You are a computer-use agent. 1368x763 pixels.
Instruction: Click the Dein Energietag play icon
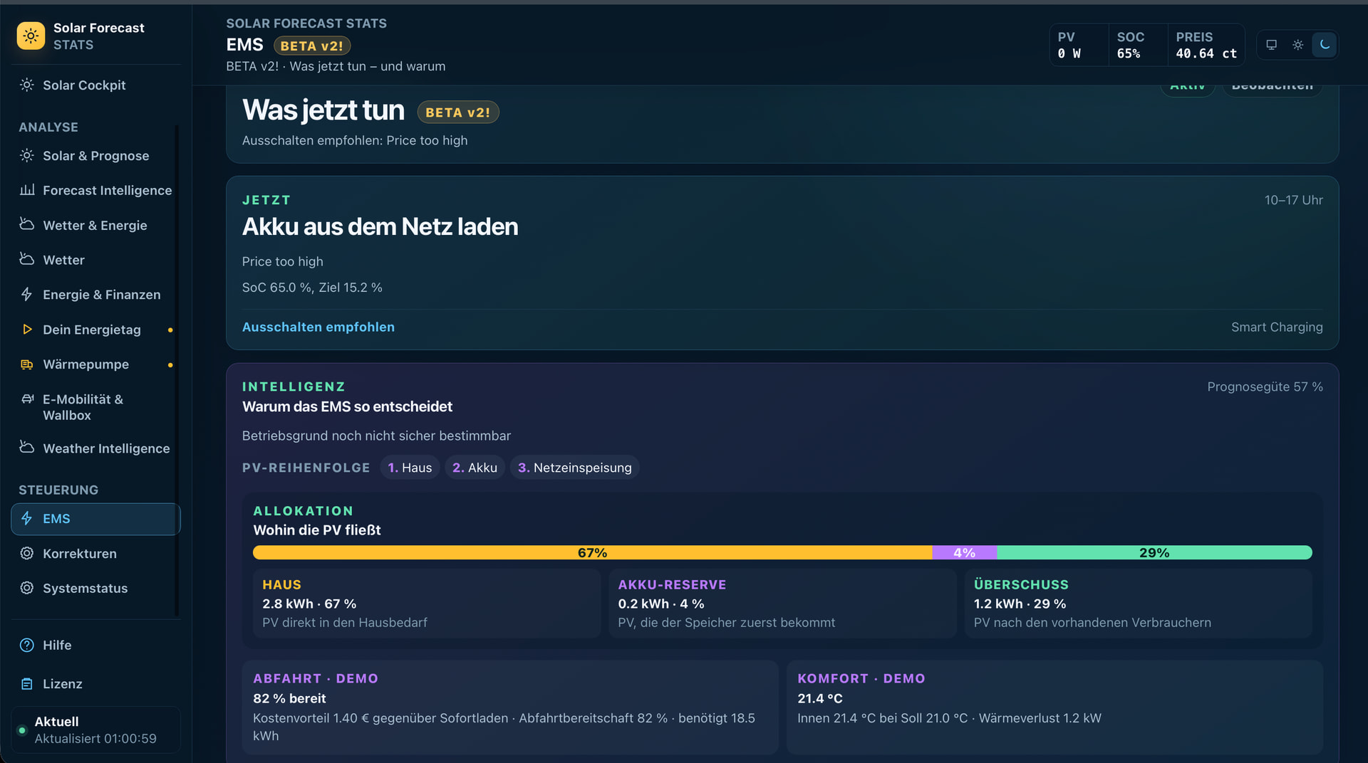27,330
